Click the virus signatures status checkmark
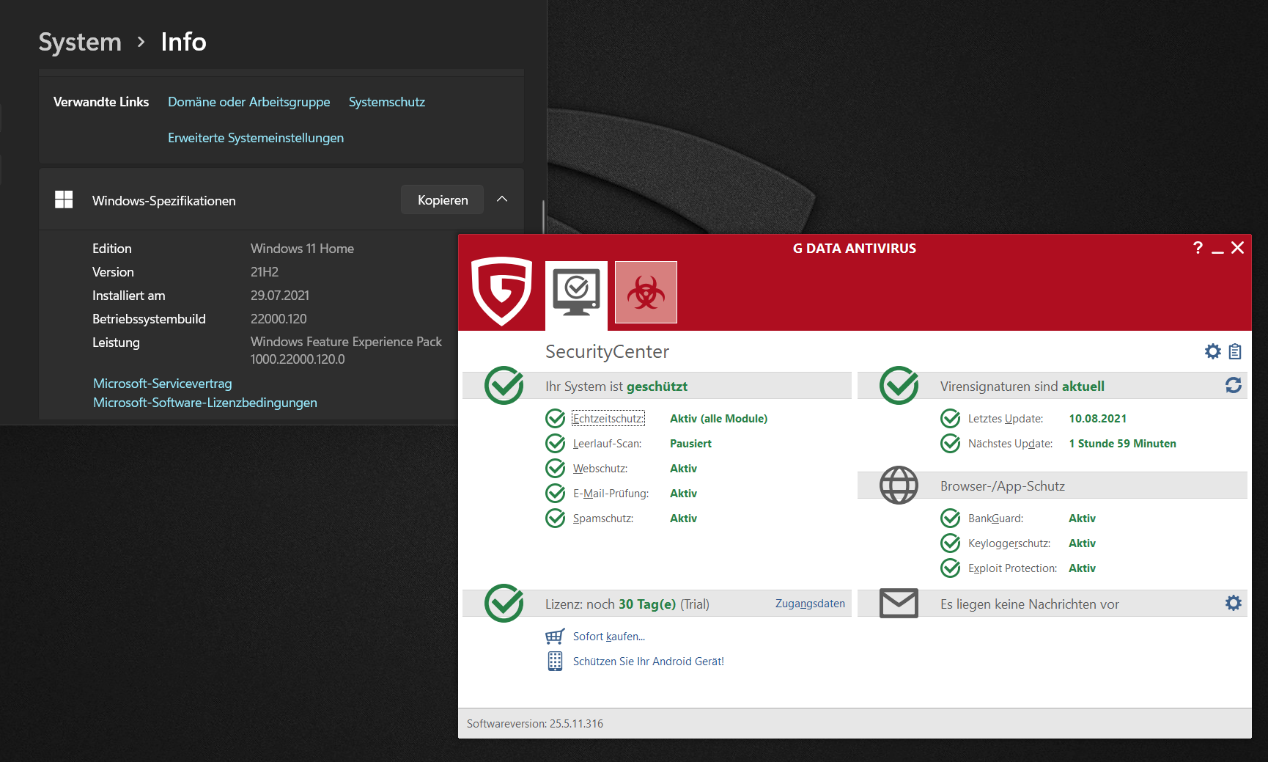The image size is (1268, 762). click(x=899, y=385)
